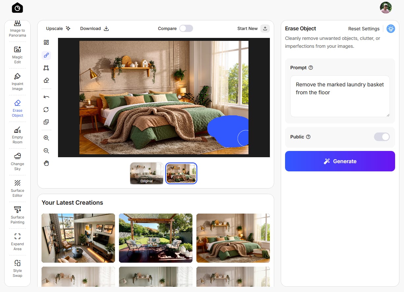
Task: Open the Surface Painting tool
Action: [17, 215]
